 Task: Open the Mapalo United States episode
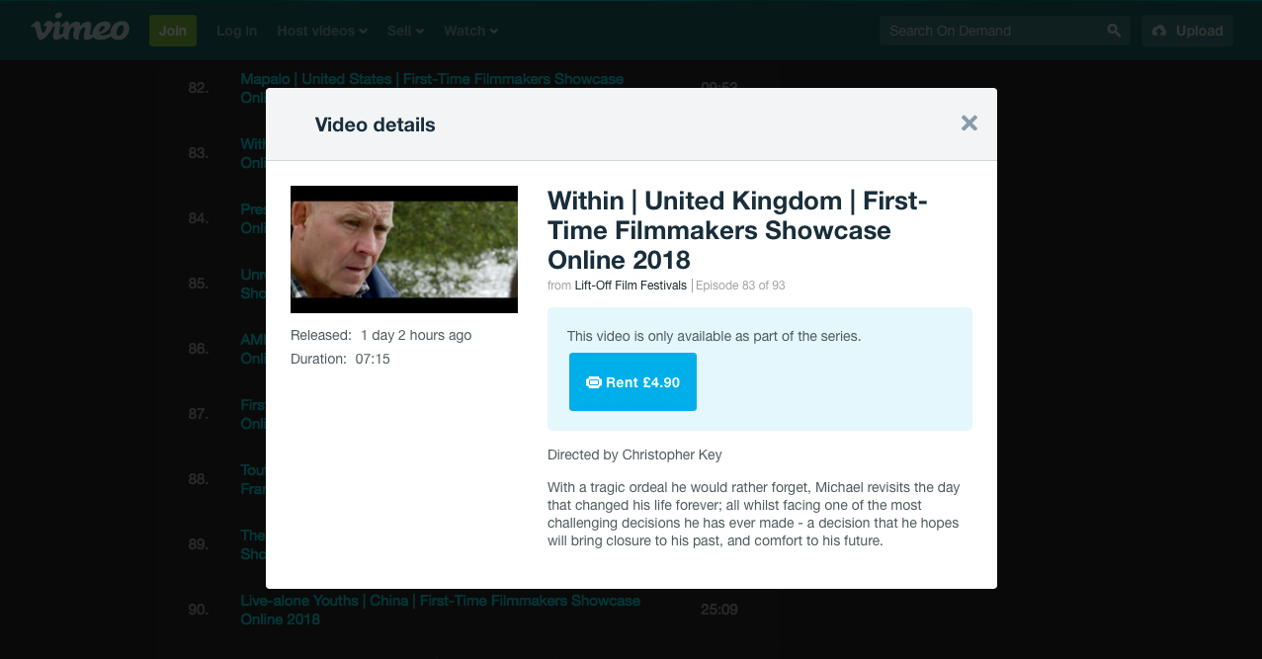click(432, 79)
